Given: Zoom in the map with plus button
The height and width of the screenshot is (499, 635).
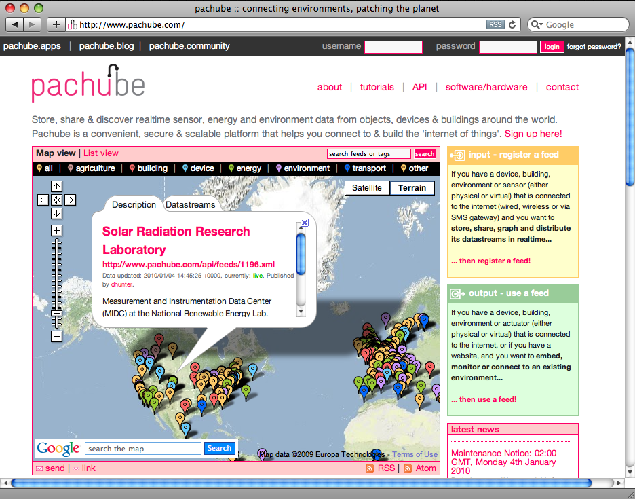Looking at the screenshot, I should (56, 231).
